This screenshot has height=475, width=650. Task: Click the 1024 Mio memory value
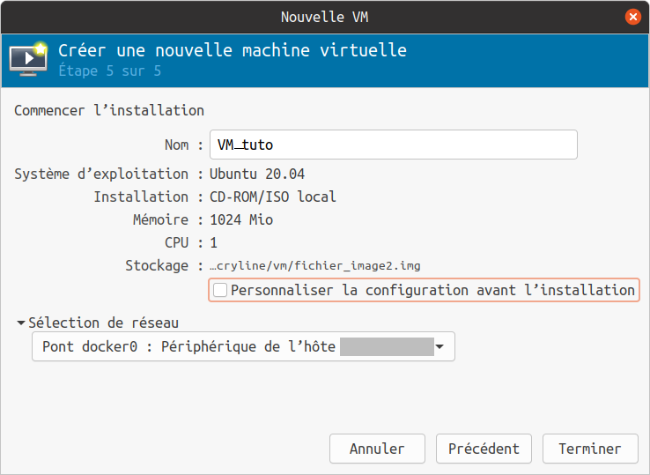tap(240, 219)
